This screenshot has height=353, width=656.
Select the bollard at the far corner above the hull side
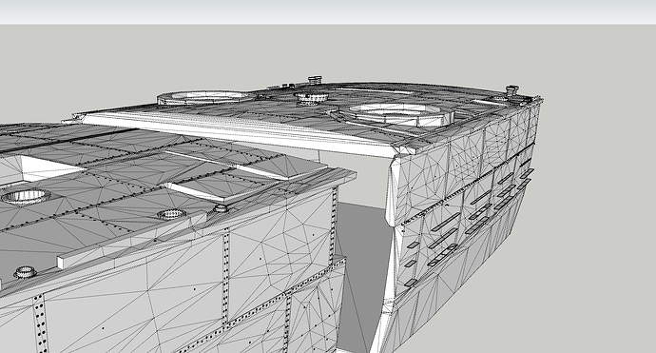512,90
